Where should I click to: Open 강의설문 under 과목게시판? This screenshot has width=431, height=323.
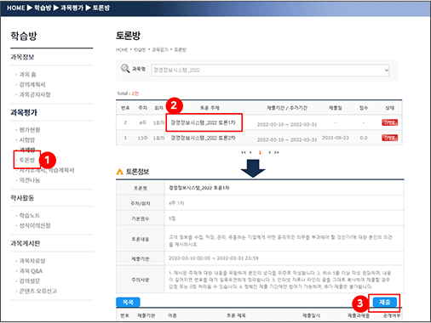click(x=30, y=280)
